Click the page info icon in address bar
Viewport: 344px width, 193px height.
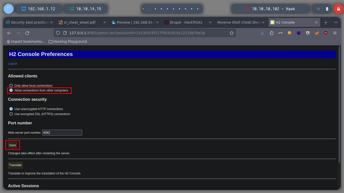[64, 33]
